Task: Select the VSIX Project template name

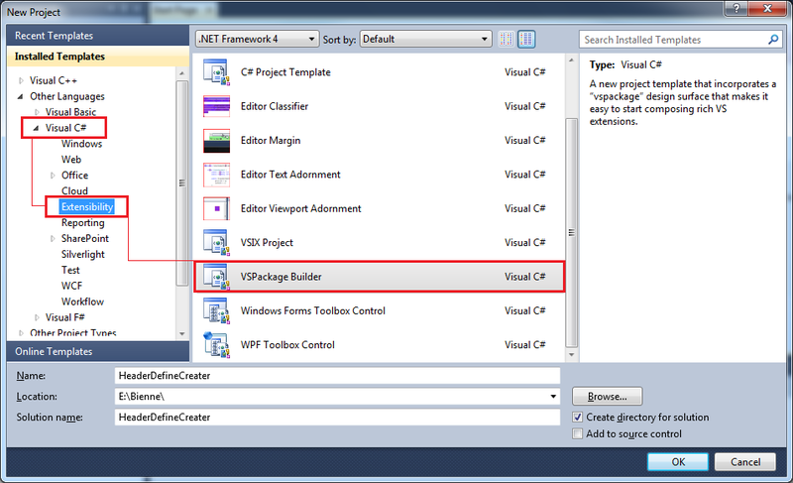Action: (x=267, y=243)
